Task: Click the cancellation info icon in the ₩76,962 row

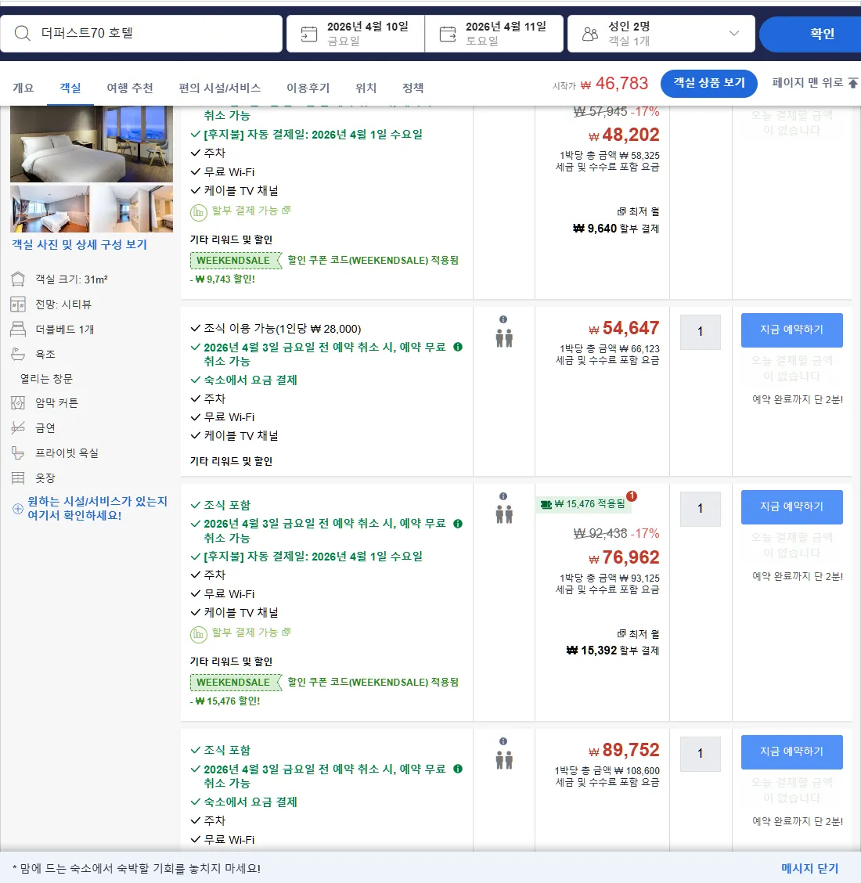Action: [458, 524]
